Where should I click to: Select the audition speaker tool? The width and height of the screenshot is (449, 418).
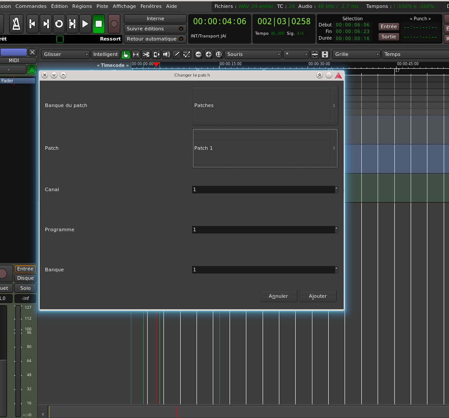[x=166, y=55]
